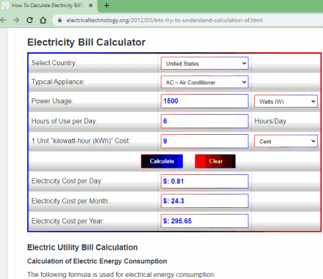
Task: Click the Electricity Cost per Day label
Action: pyautogui.click(x=67, y=181)
